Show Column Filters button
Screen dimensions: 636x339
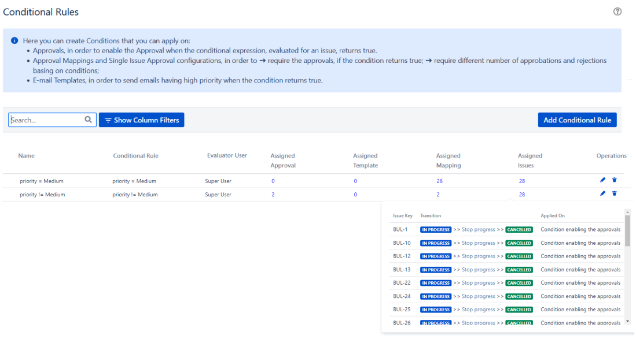pyautogui.click(x=141, y=120)
